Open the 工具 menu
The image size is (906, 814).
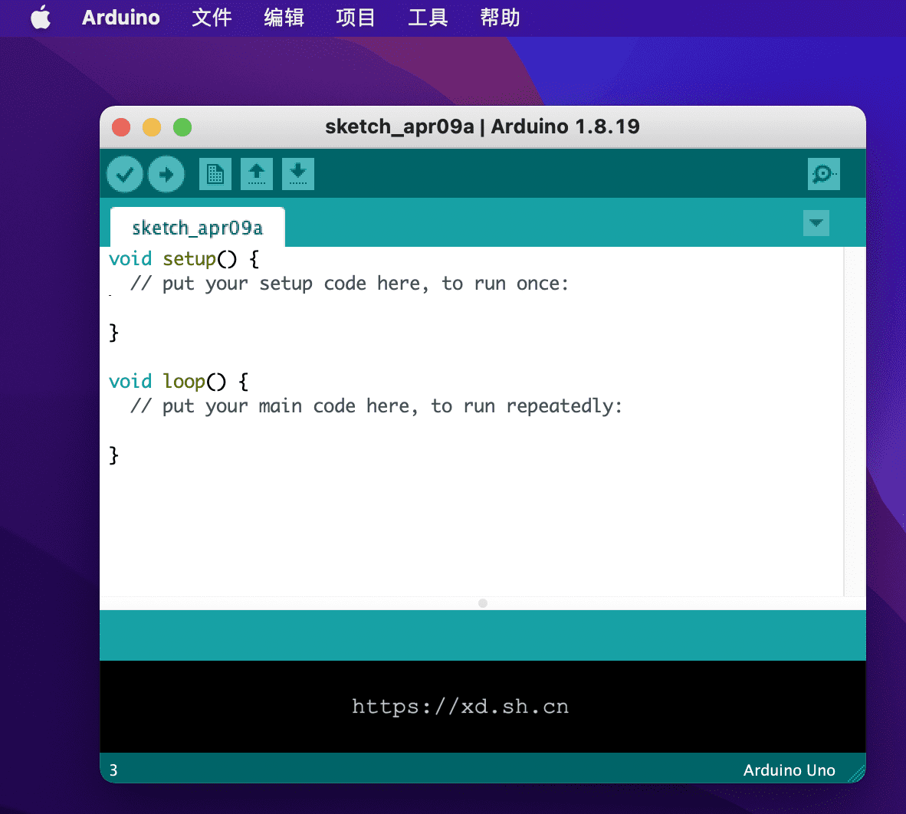(x=428, y=18)
